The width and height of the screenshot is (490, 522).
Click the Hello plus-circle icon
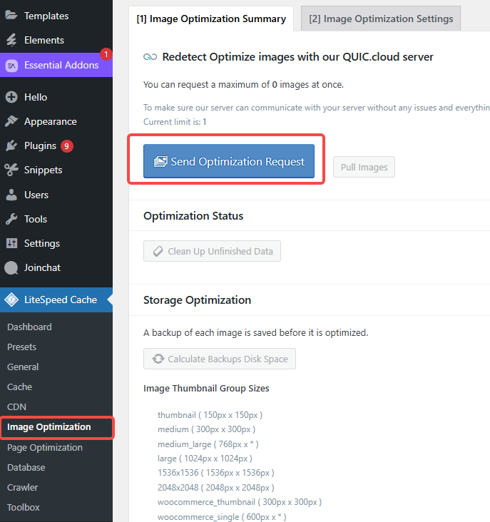pyautogui.click(x=11, y=97)
